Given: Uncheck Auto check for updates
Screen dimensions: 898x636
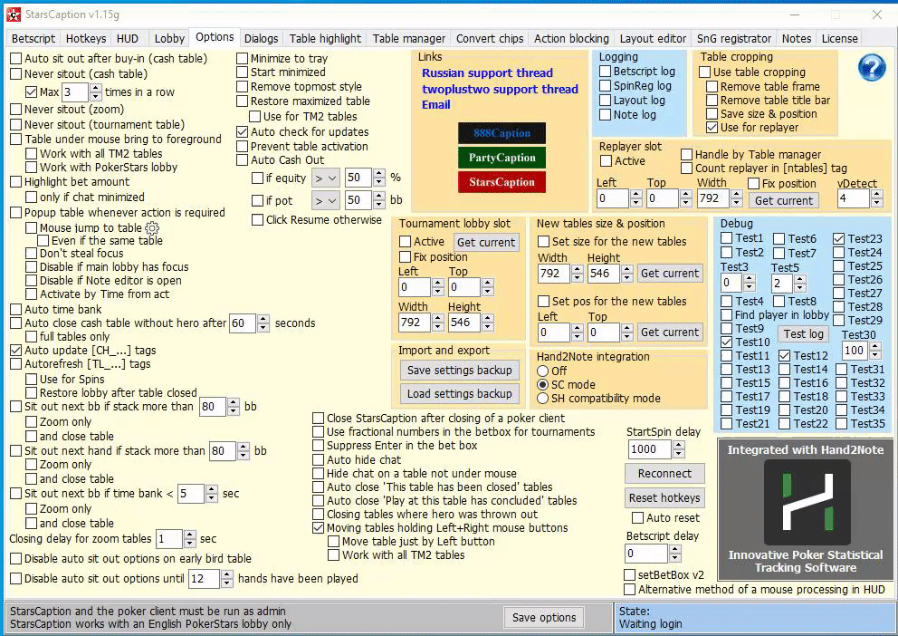Looking at the screenshot, I should [x=243, y=131].
